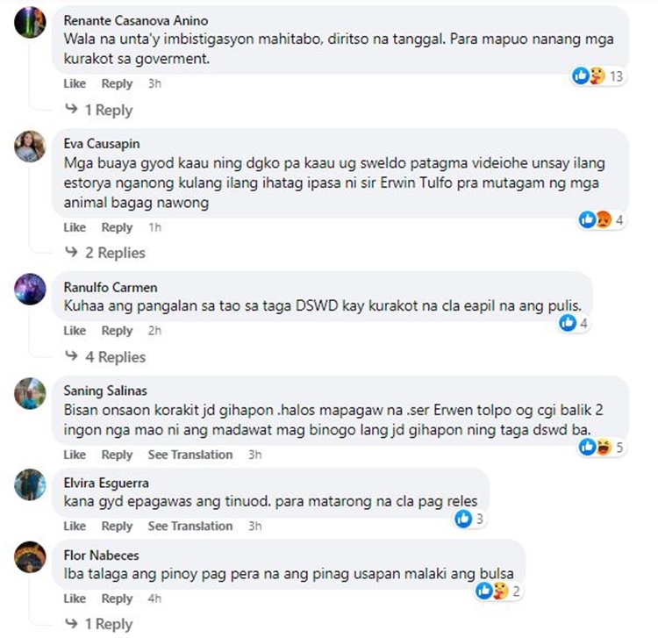
Task: Reply to Ranulfo Carmen's comment
Action: pos(117,331)
